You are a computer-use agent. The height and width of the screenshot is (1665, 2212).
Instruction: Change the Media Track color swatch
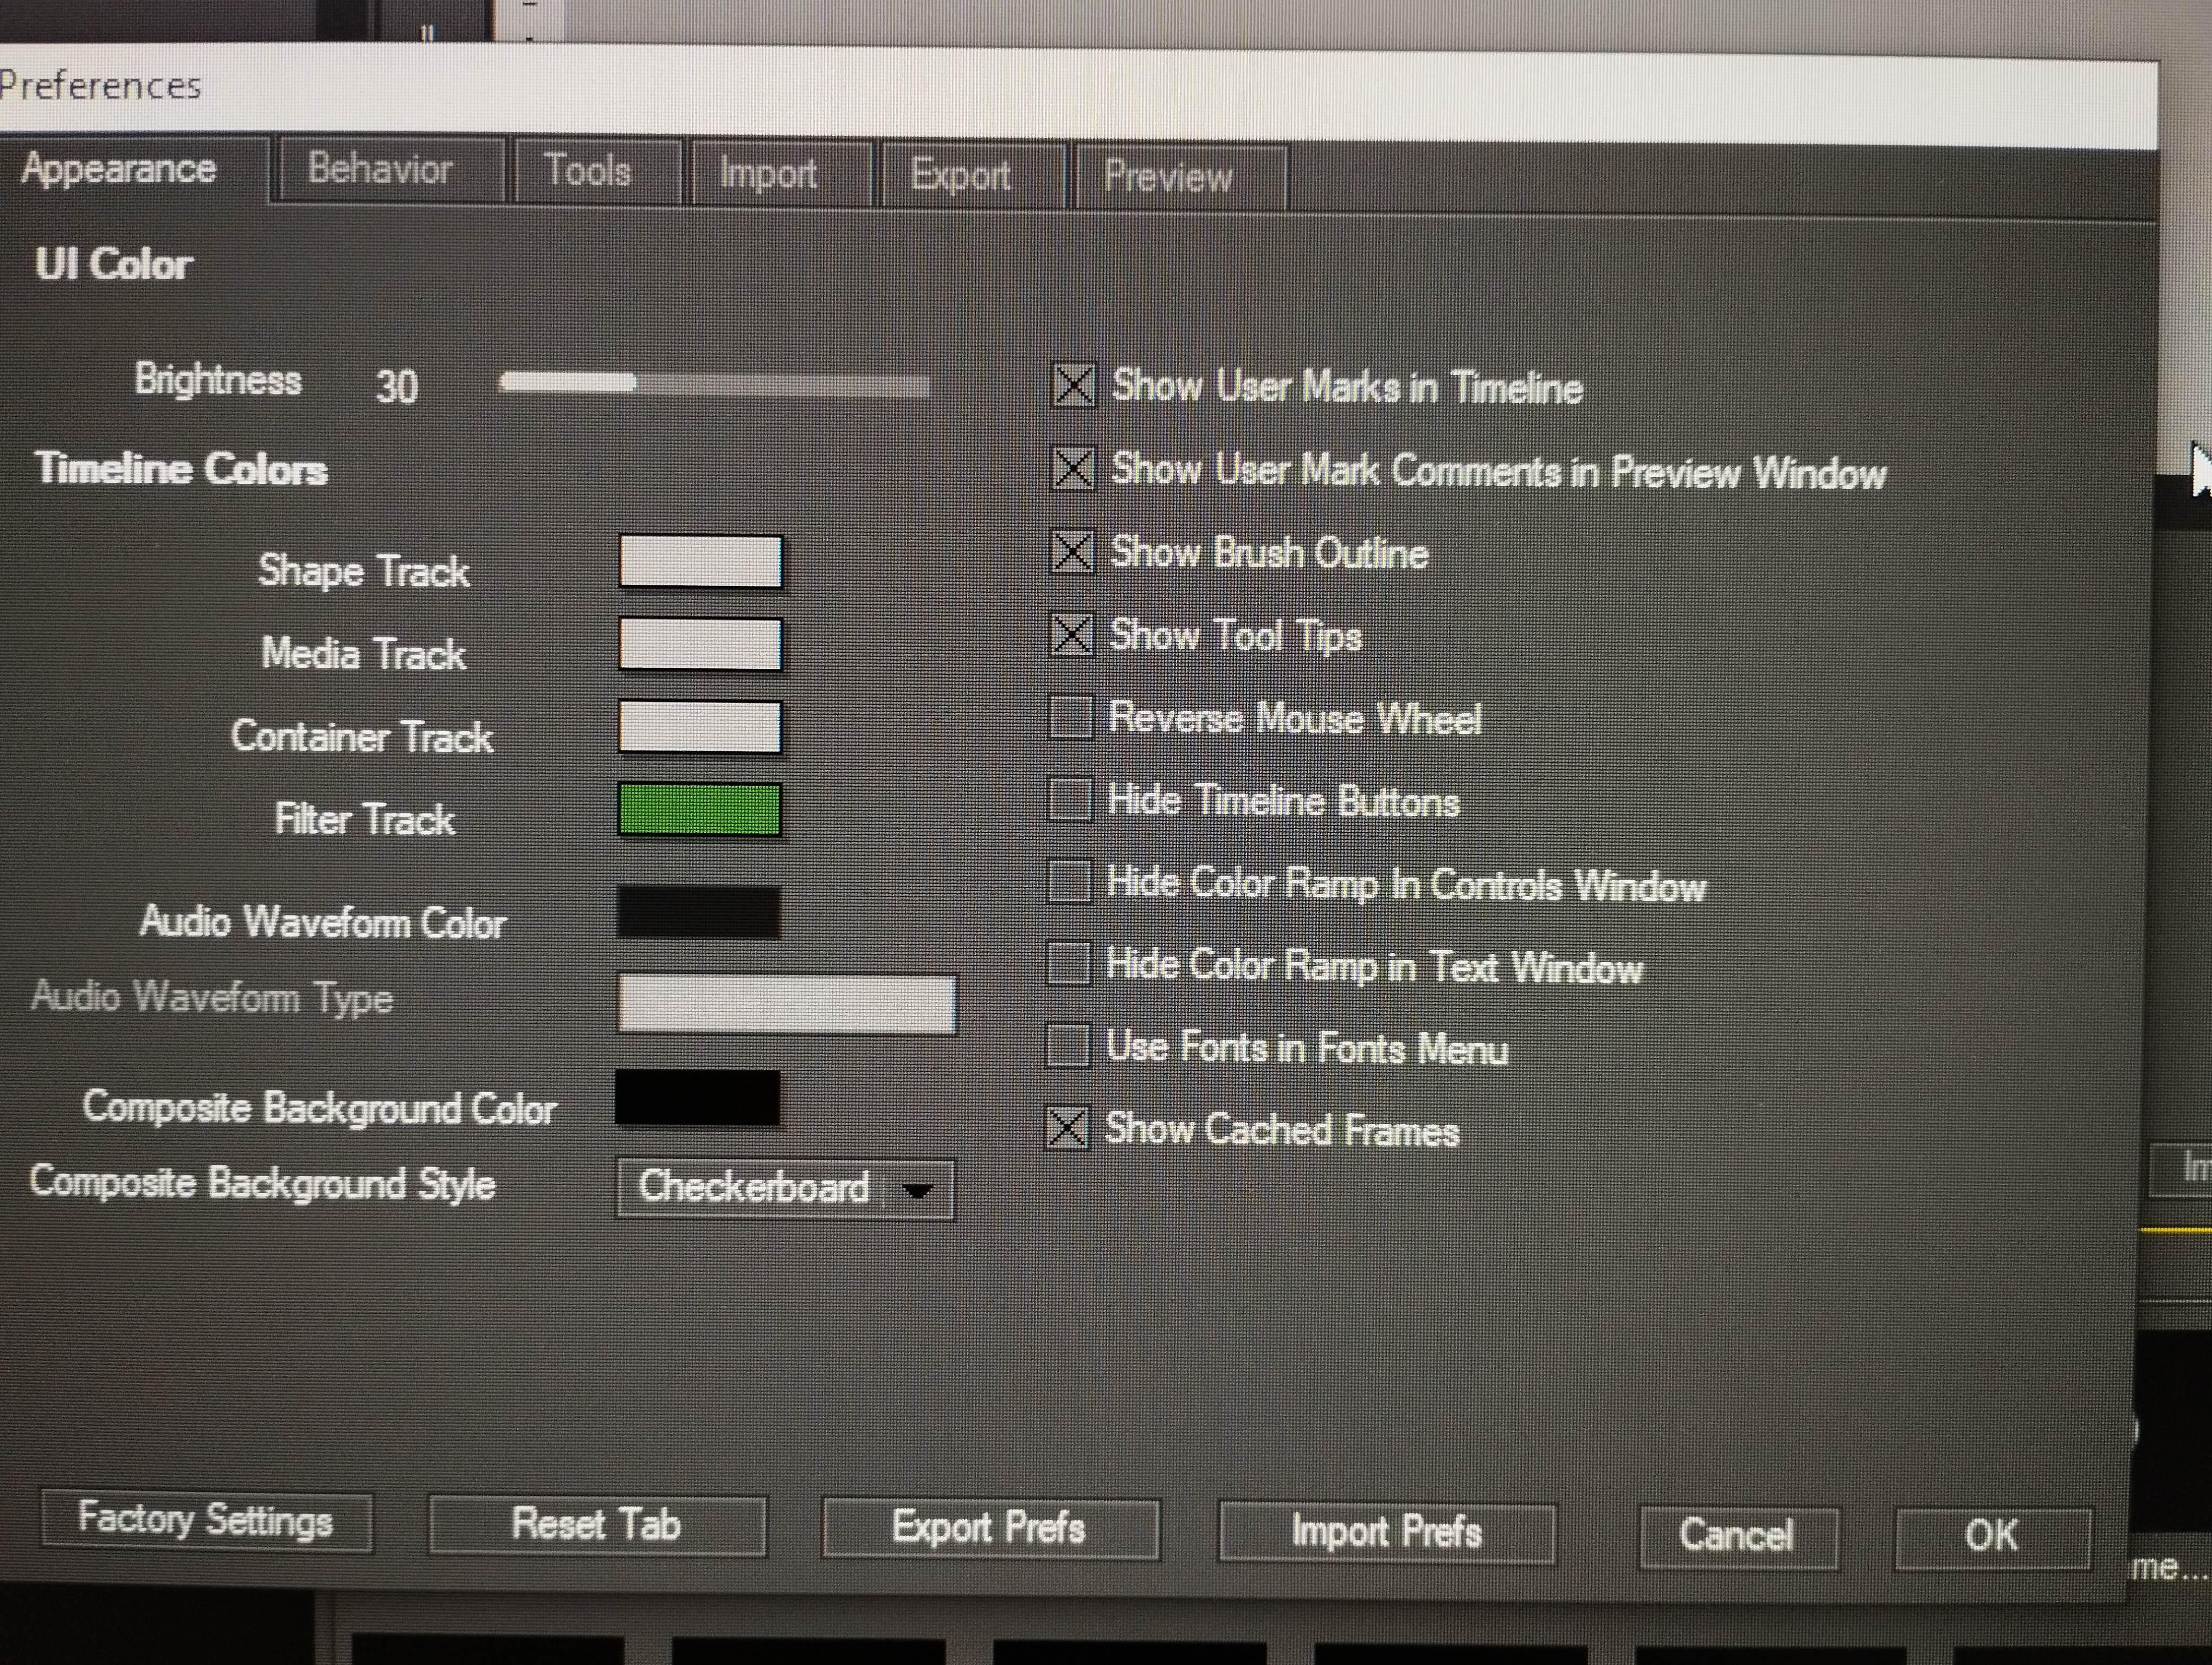(x=700, y=644)
